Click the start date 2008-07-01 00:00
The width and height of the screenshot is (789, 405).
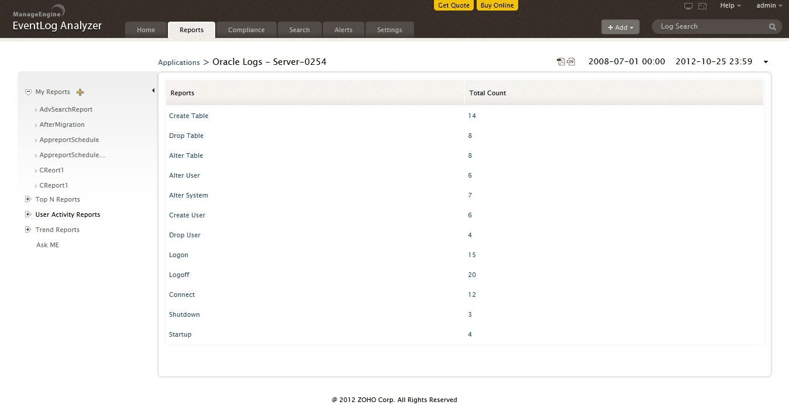pyautogui.click(x=626, y=61)
